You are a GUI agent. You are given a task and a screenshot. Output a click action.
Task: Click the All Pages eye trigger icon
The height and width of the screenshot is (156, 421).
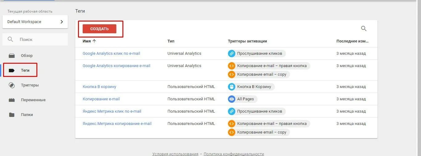(x=232, y=99)
